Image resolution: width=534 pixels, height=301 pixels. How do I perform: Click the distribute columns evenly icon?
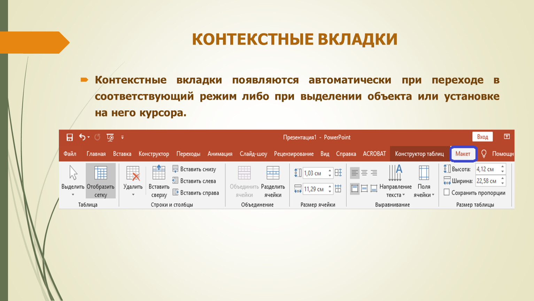(x=338, y=189)
